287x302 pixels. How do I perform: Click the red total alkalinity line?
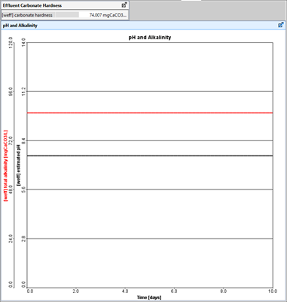click(150, 113)
